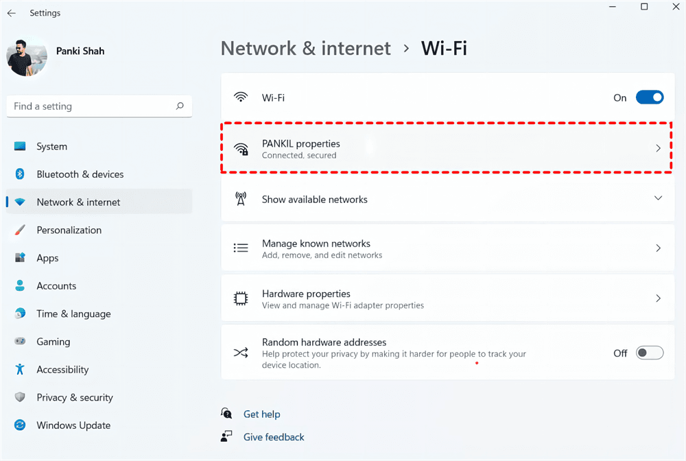Click the Give feedback link
This screenshot has height=461, width=686.
(274, 437)
